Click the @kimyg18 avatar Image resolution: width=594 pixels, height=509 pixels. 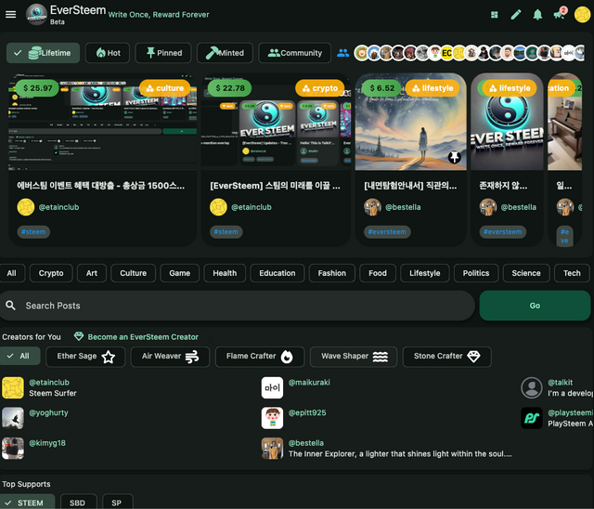12,449
